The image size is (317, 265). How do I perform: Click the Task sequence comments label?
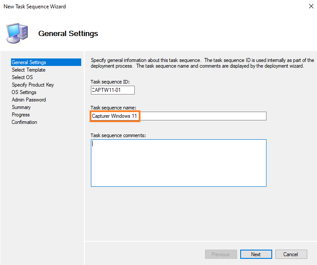coord(118,135)
